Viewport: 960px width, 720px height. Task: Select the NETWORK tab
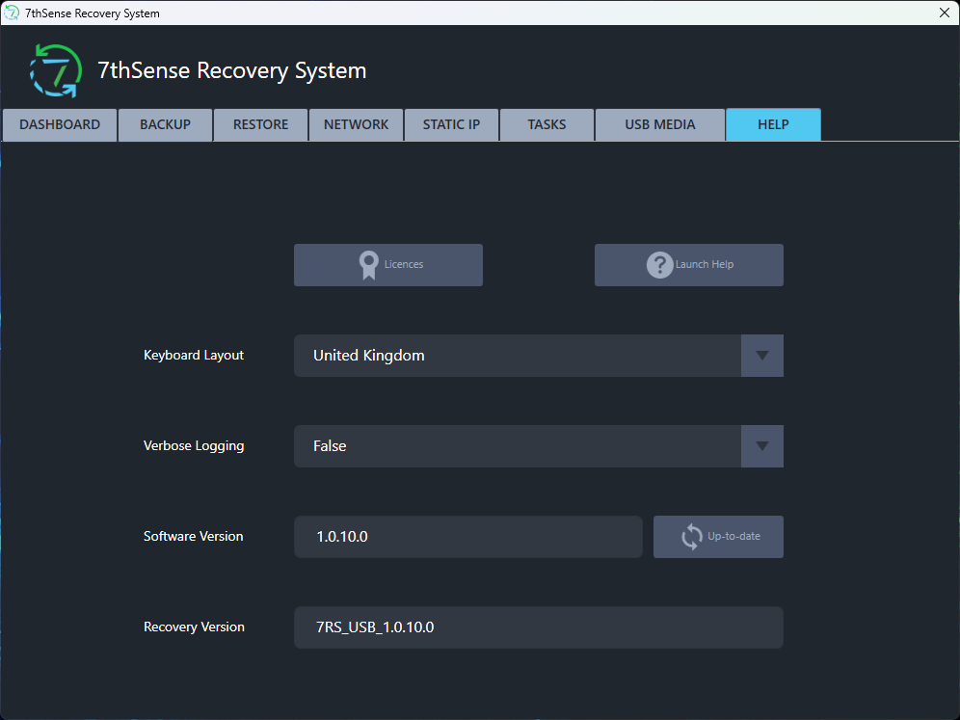357,125
